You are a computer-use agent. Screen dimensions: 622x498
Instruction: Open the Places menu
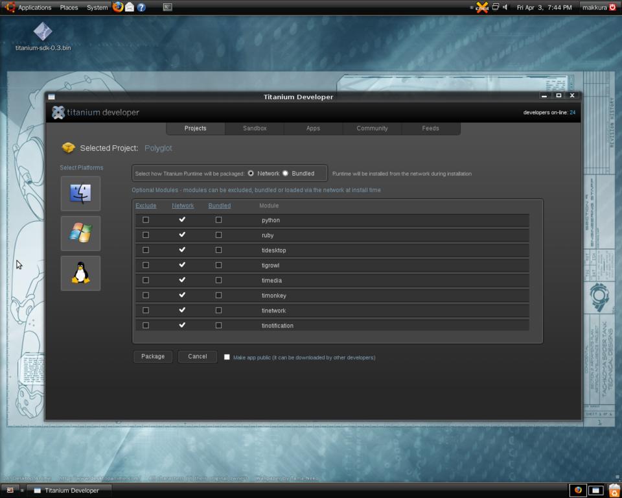(69, 7)
